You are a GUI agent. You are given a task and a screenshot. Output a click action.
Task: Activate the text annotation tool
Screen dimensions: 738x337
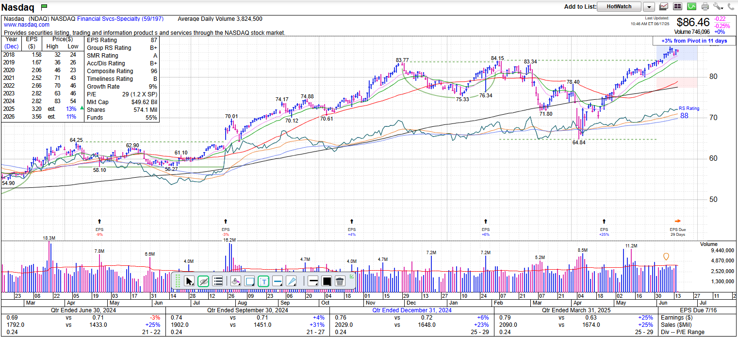263,281
